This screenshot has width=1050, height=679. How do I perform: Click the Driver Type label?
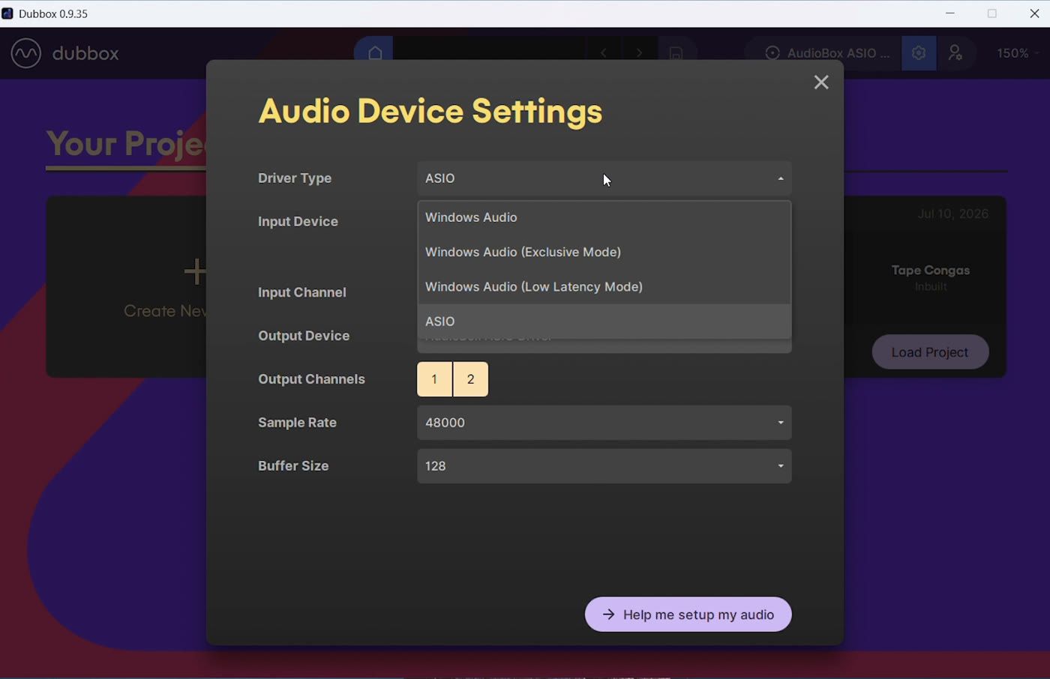point(295,178)
